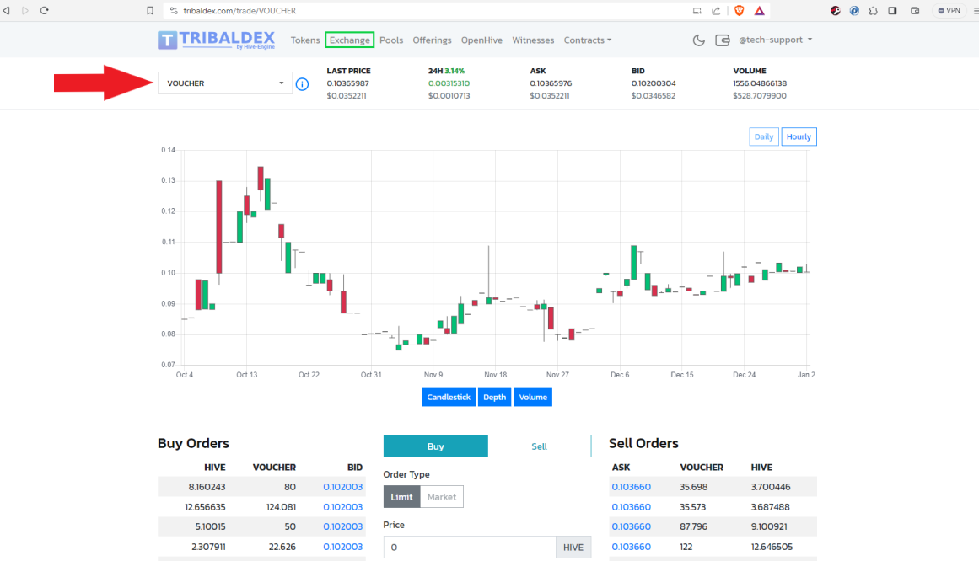Open site settings icon in address bar
Viewport: 979px width, 561px height.
174,11
